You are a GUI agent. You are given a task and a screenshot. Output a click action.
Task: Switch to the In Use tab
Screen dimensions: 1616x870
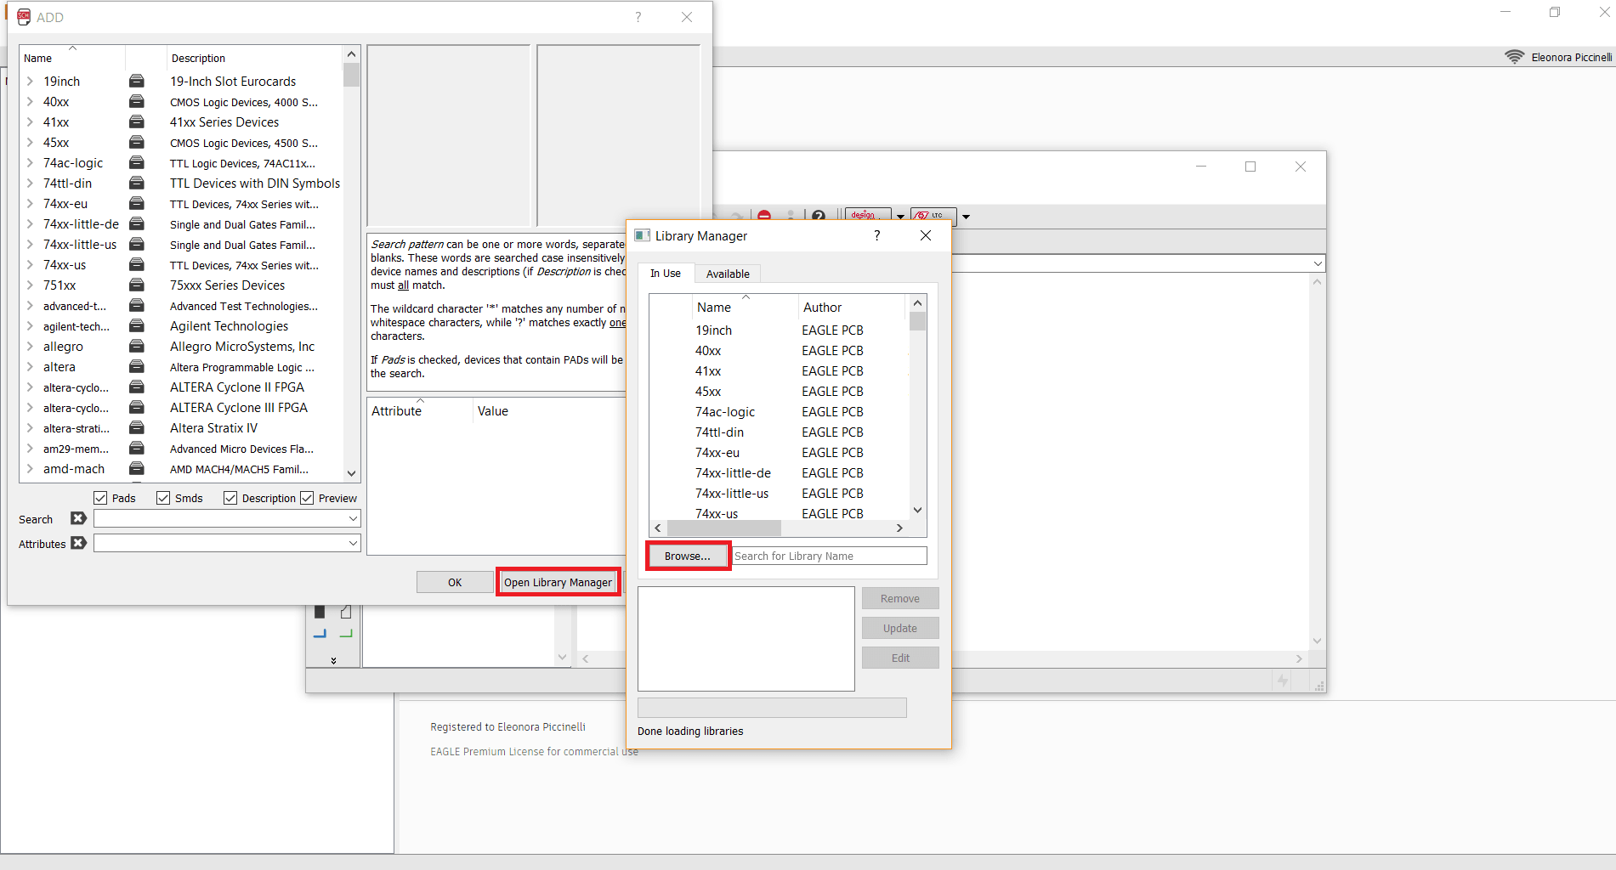pyautogui.click(x=666, y=274)
